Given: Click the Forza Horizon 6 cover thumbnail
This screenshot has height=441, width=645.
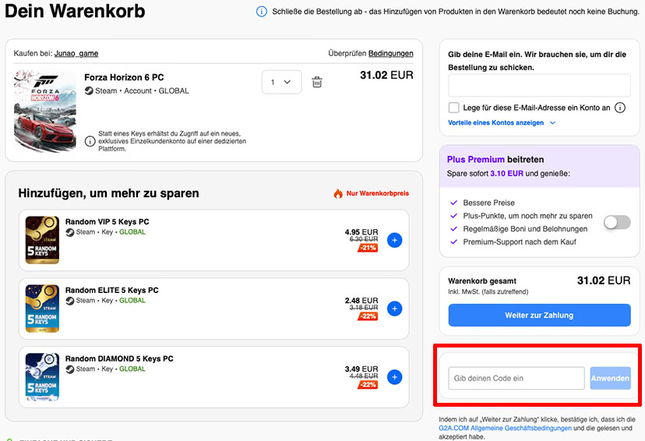Looking at the screenshot, I should coord(45,111).
